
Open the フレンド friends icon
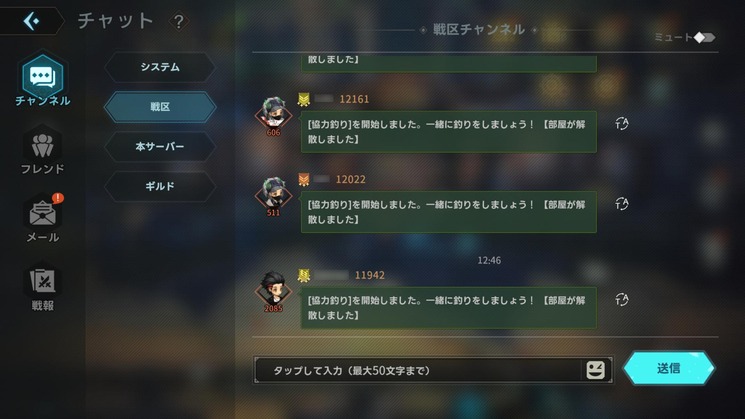tap(43, 144)
